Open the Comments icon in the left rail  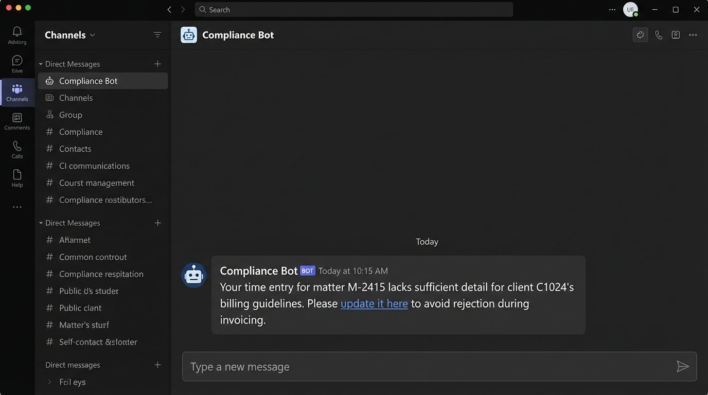tap(17, 121)
